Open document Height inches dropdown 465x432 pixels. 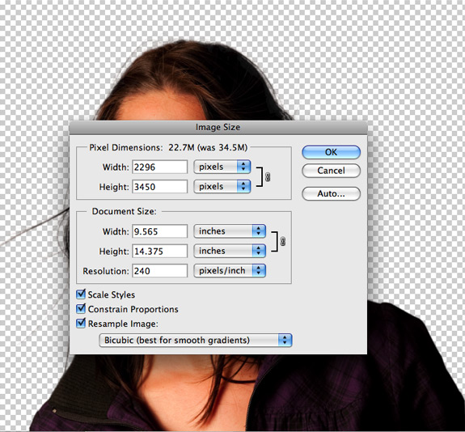coord(230,251)
